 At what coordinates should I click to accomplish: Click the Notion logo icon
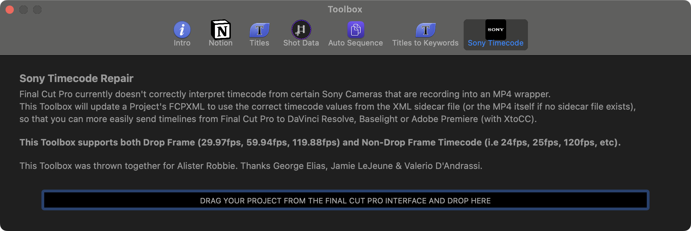(x=221, y=30)
